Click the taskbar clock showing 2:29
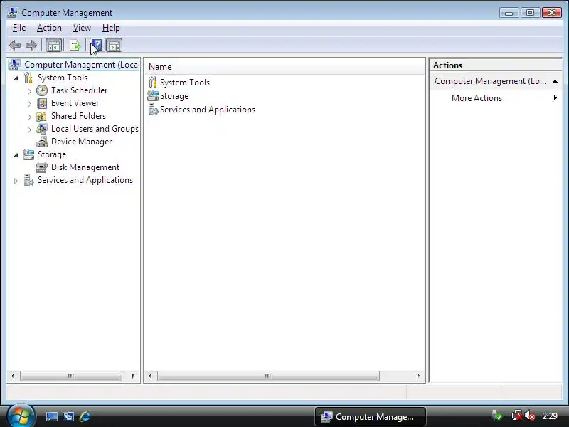Screen dimensions: 569x427 click(x=550, y=416)
